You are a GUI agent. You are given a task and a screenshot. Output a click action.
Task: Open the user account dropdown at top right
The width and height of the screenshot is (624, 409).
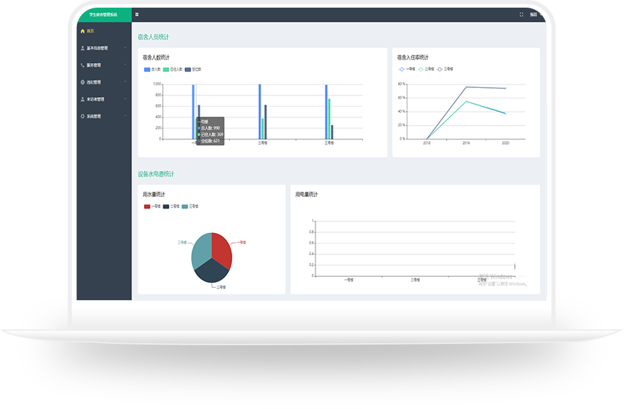click(533, 15)
